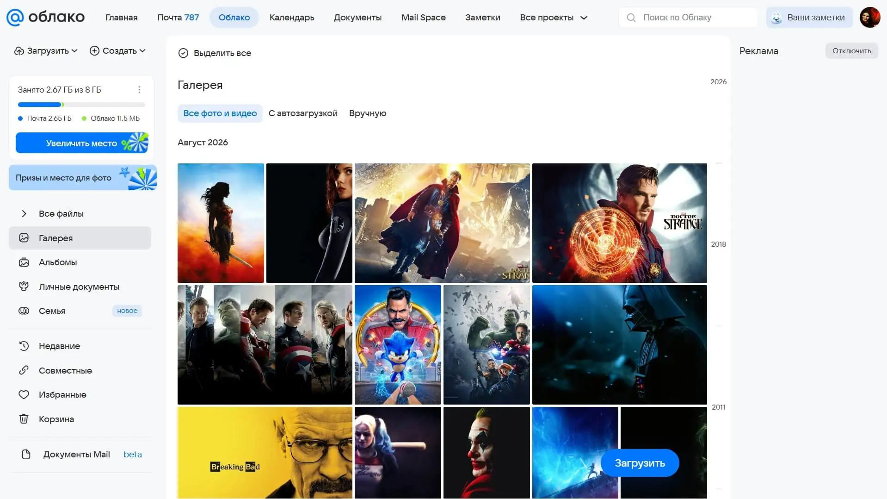Open the storage three-dot options menu
The image size is (887, 499).
coord(139,90)
